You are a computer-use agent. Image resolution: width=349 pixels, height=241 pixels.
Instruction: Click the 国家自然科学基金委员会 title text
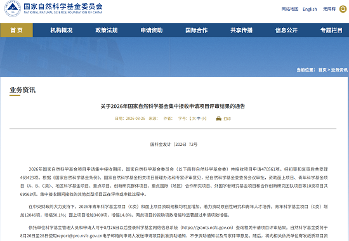pyautogui.click(x=63, y=6)
